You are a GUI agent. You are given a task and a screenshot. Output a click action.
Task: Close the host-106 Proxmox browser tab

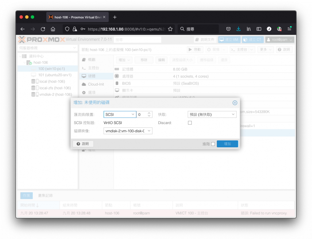pos(104,17)
